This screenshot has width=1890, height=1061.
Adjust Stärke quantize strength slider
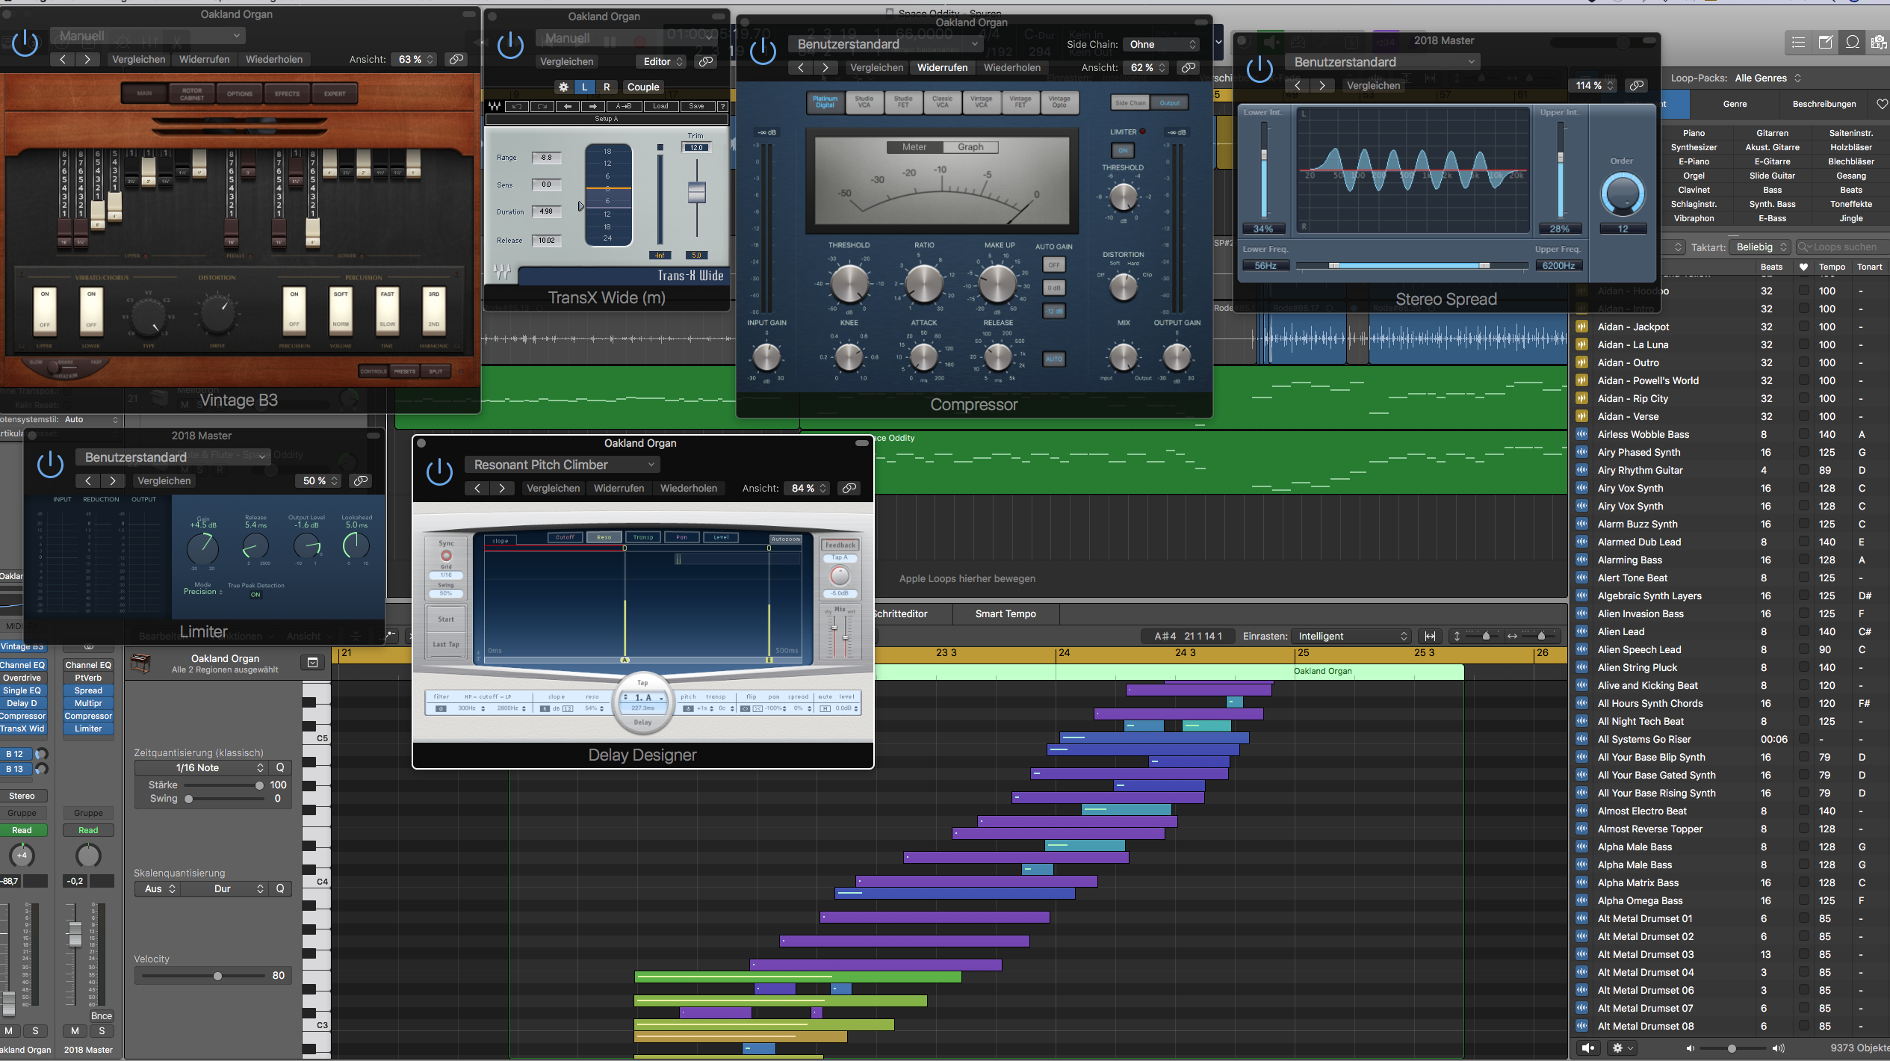[x=259, y=785]
